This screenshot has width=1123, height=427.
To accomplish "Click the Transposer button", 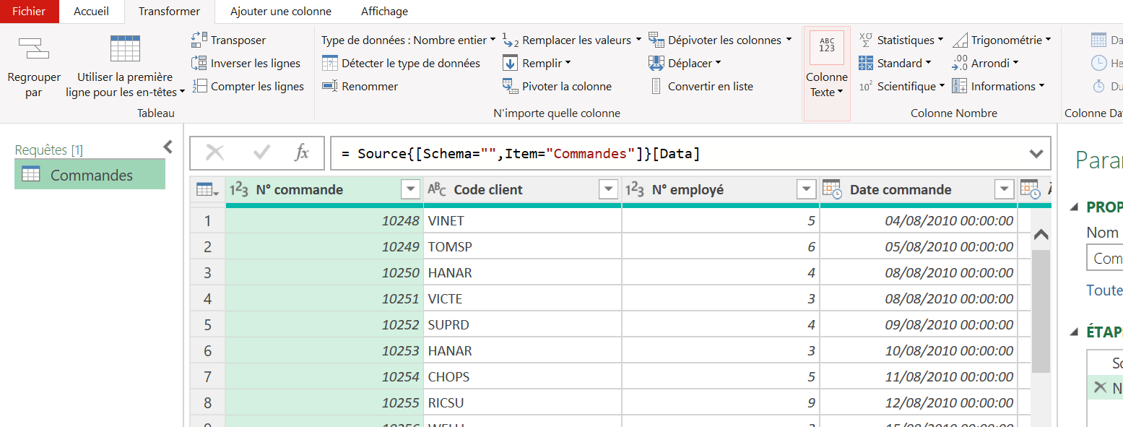I will (x=229, y=40).
